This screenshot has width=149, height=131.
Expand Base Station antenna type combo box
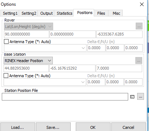[45, 82]
